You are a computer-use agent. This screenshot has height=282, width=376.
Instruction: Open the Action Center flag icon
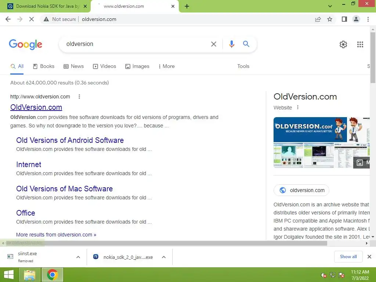pyautogui.click(x=341, y=275)
